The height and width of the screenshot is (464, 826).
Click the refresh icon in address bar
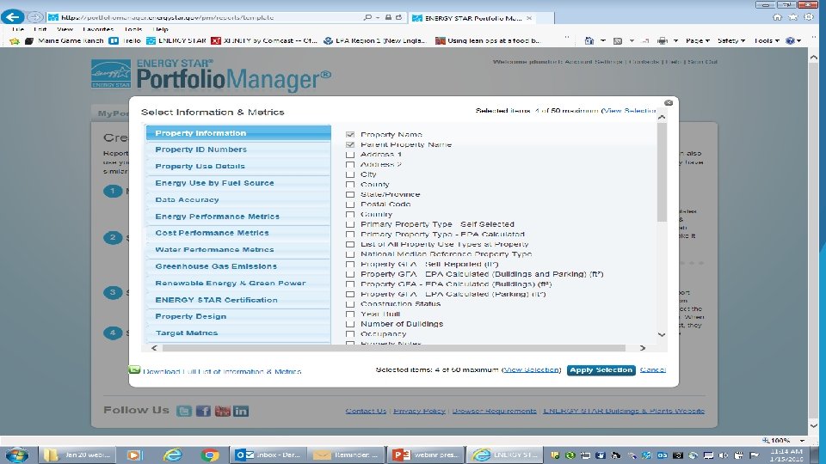click(x=398, y=17)
